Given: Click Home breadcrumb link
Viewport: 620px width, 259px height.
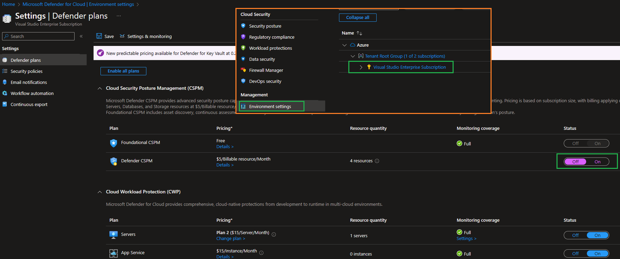Looking at the screenshot, I should 9,4.
